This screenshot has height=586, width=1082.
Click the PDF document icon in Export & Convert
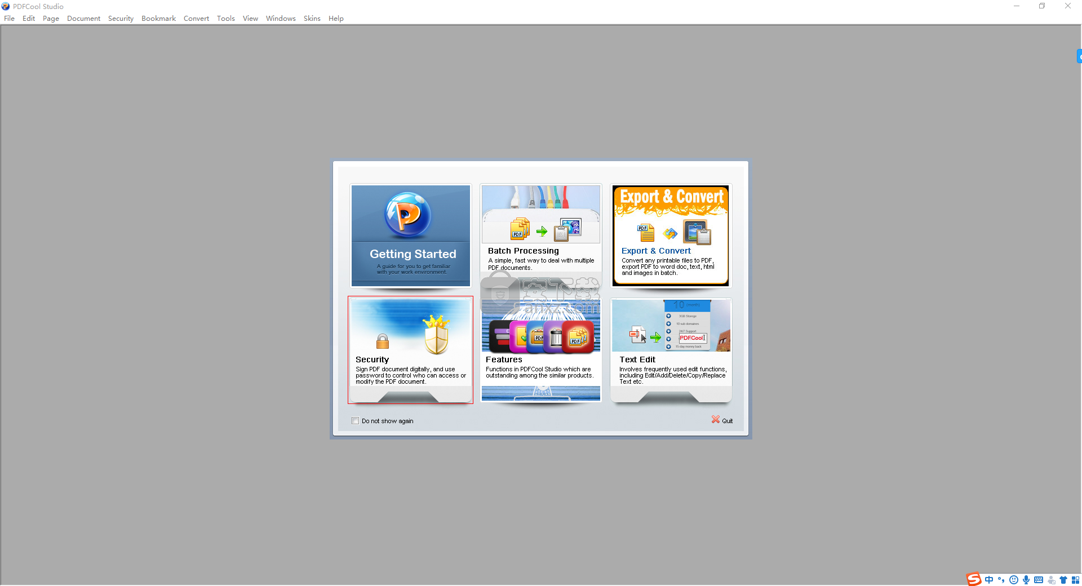[x=646, y=232]
